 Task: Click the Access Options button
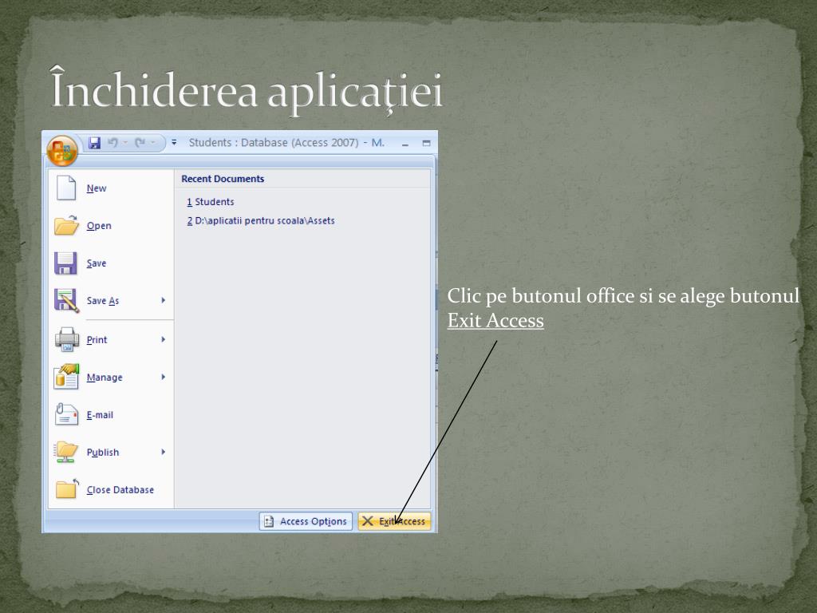306,521
